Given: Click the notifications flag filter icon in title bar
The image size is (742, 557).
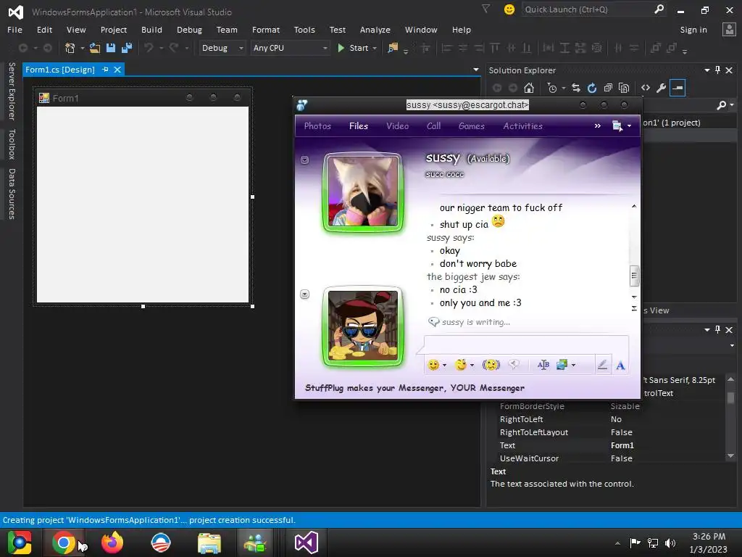Looking at the screenshot, I should [x=485, y=8].
